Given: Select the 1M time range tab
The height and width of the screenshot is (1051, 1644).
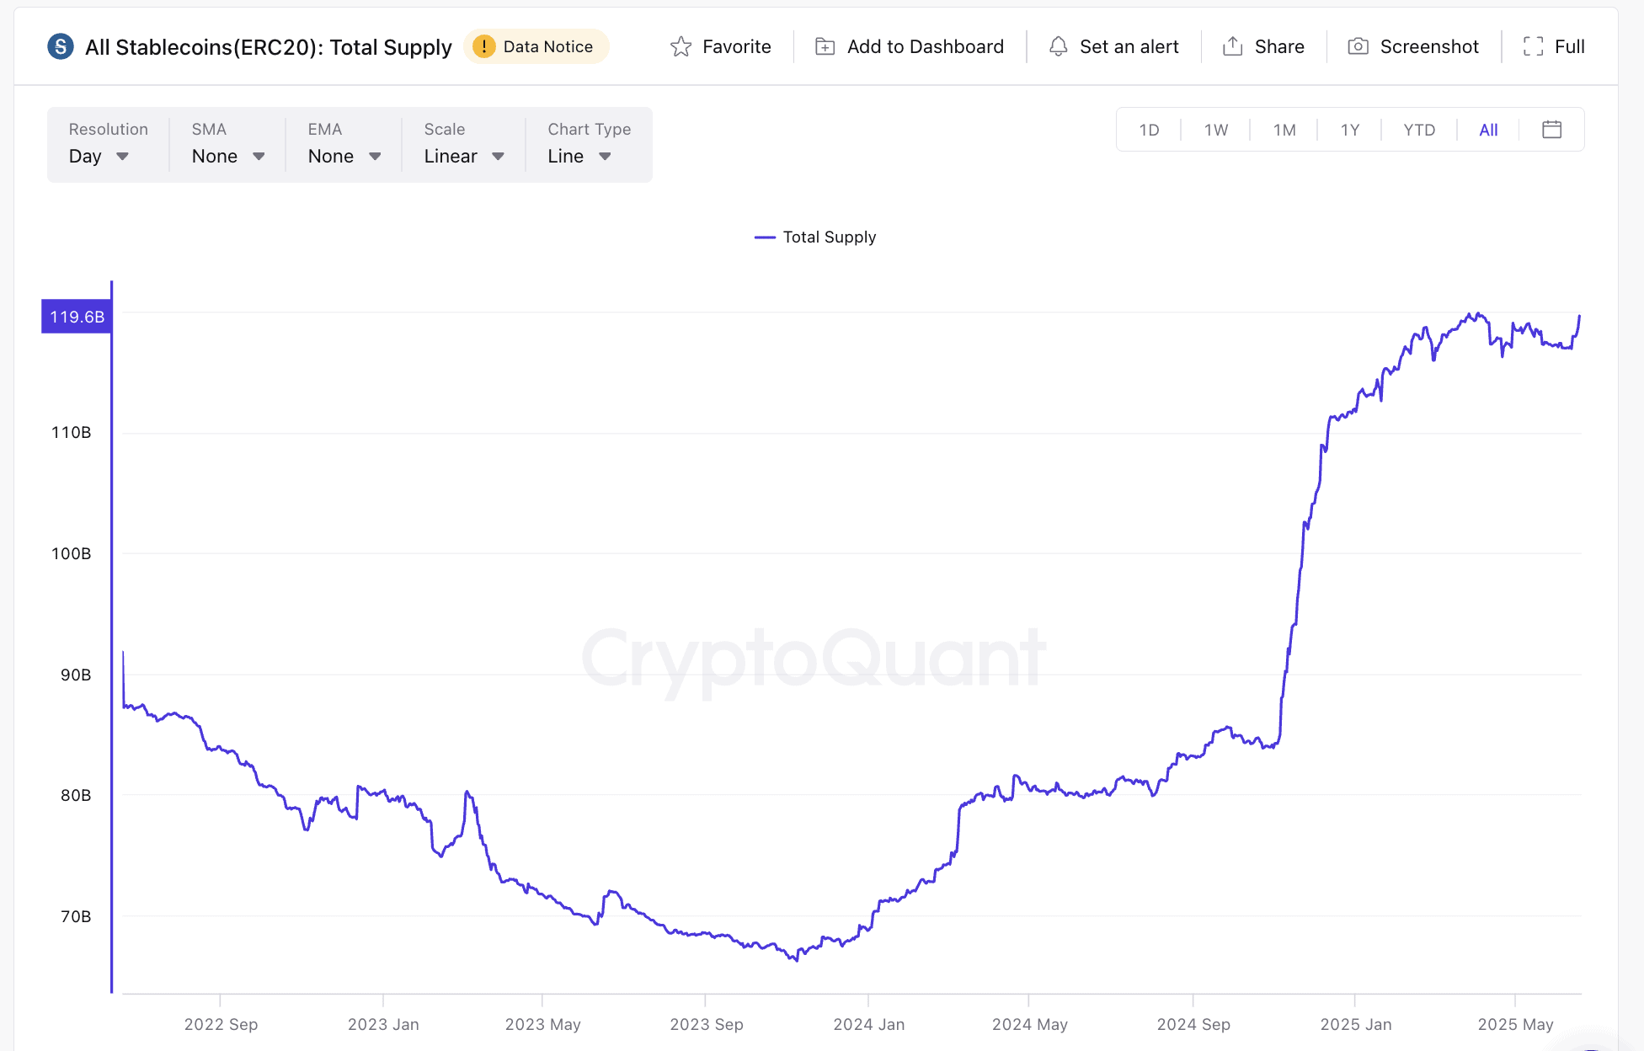Looking at the screenshot, I should (1284, 130).
